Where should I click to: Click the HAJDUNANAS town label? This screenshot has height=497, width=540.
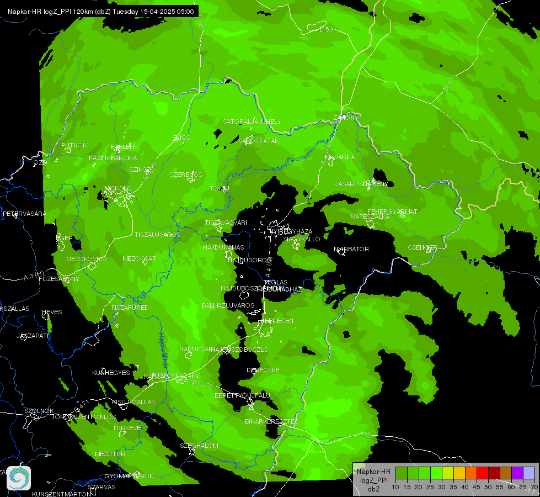coord(223,247)
